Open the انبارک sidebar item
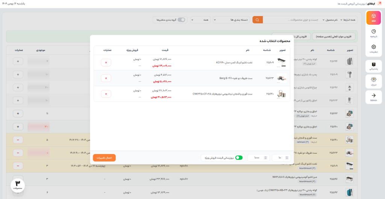The height and width of the screenshot is (199, 385). click(373, 81)
